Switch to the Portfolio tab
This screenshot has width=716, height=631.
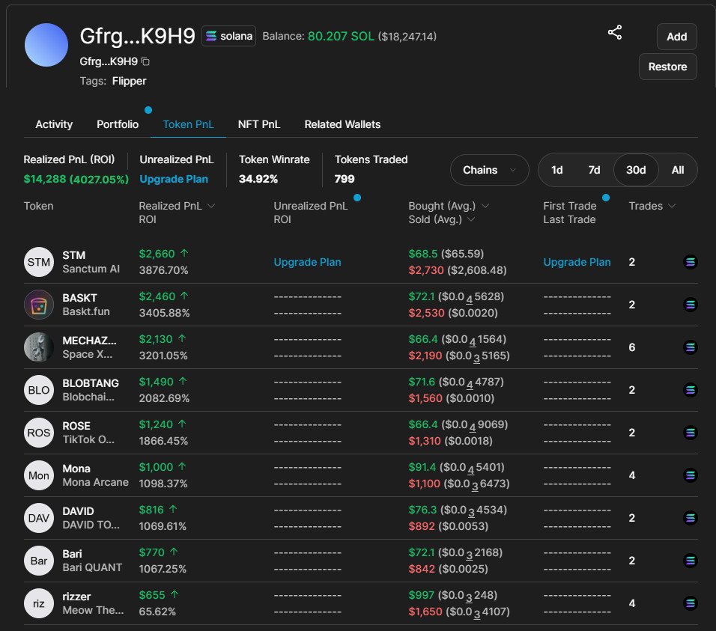click(x=118, y=124)
